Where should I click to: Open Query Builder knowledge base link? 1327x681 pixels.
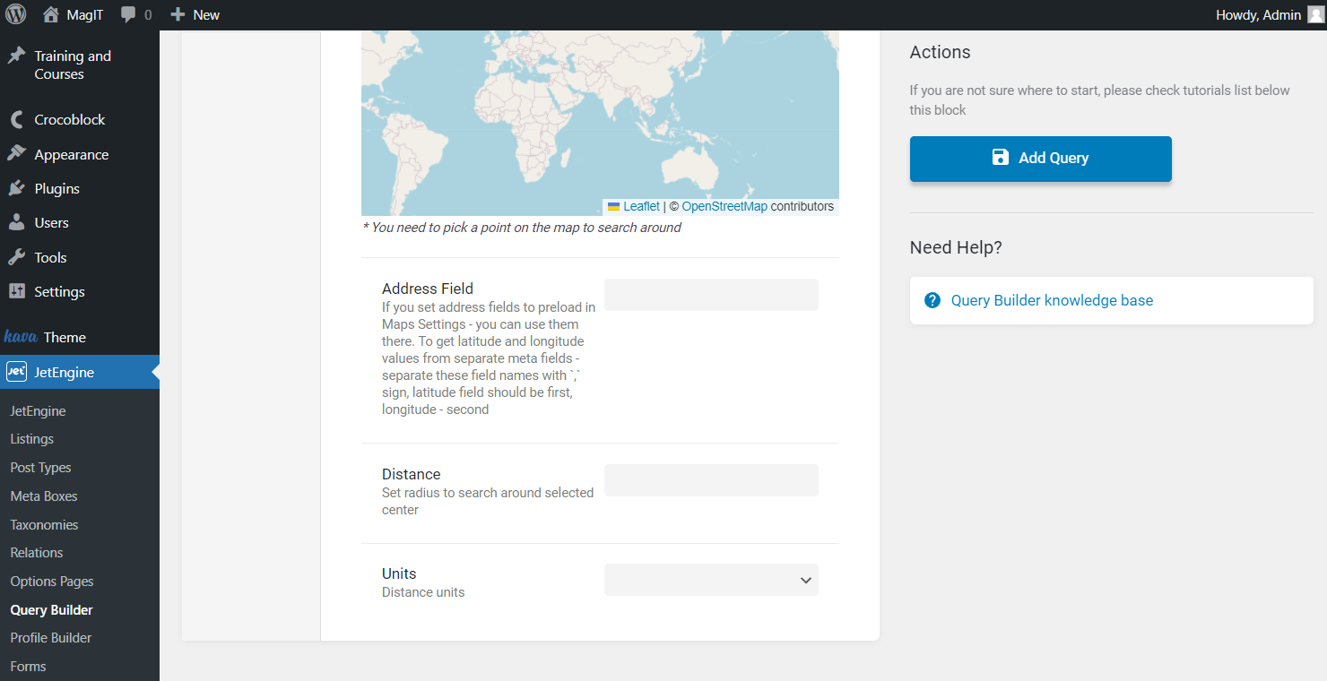(1052, 300)
